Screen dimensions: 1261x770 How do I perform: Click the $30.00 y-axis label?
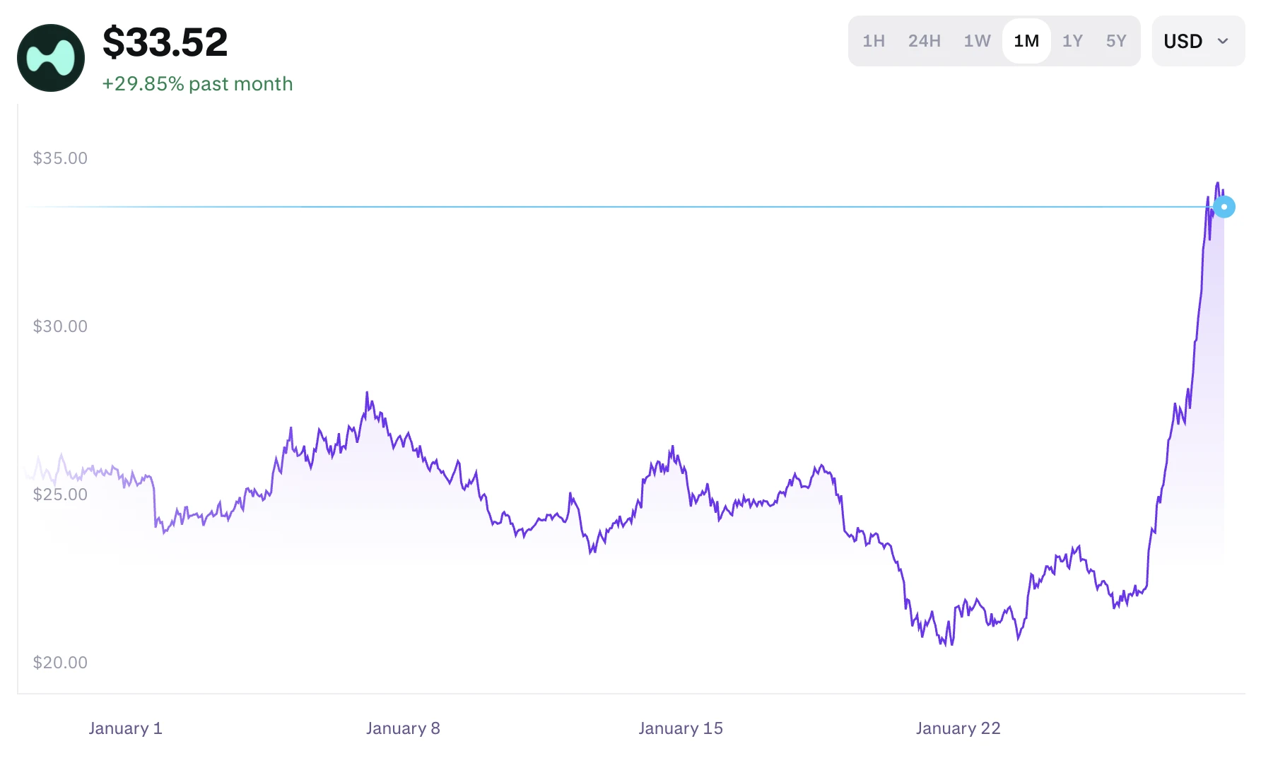pos(60,326)
